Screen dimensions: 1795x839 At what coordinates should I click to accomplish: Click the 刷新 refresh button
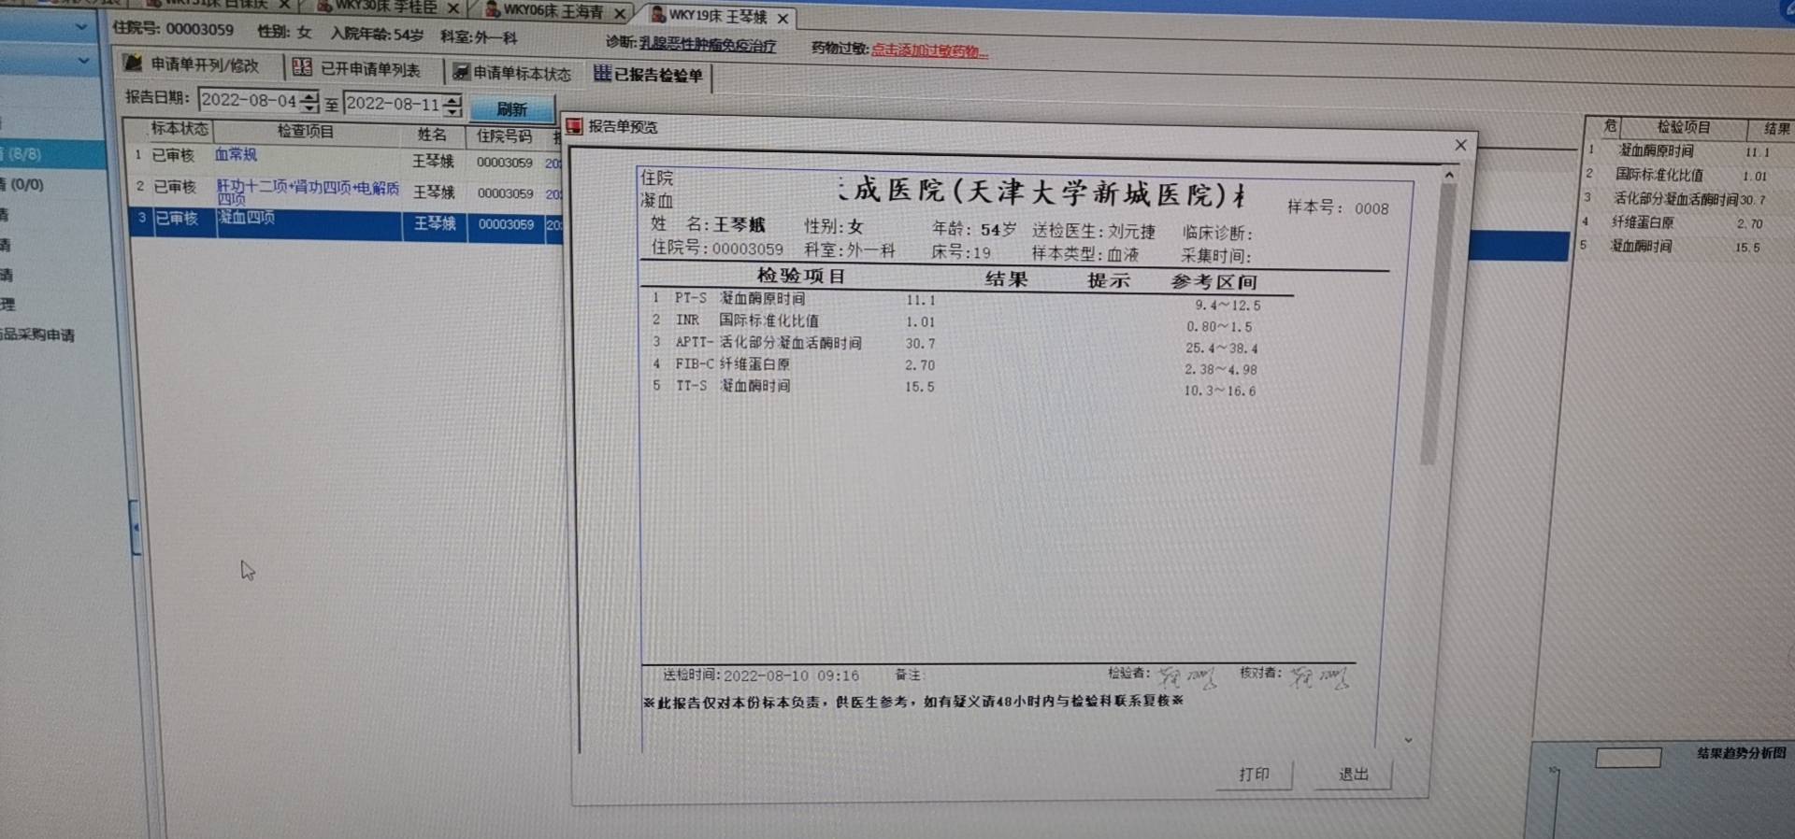click(512, 108)
